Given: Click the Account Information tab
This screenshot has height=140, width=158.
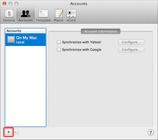Looking at the screenshot, I should [x=101, y=31].
